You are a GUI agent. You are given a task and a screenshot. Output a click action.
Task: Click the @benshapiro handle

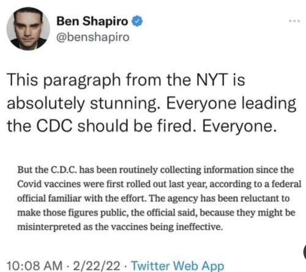click(93, 37)
